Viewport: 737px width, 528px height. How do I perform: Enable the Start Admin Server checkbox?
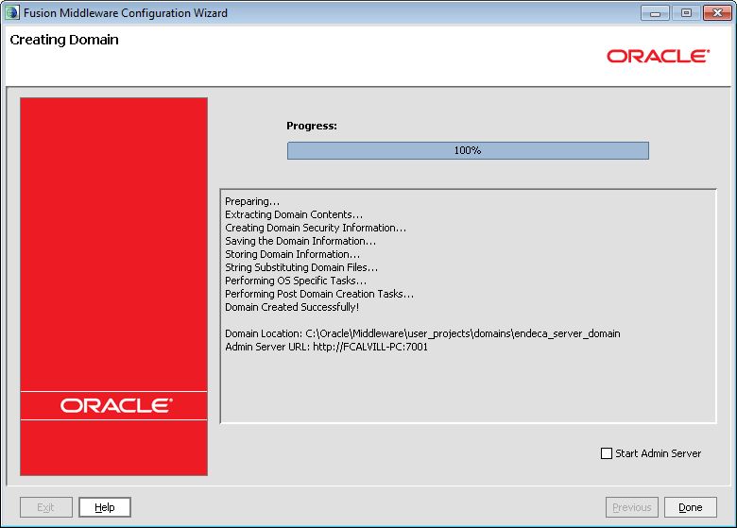tap(607, 453)
